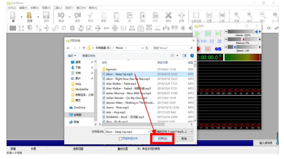Screen dimensions: 284x159
Task: Click the 打开(O) button in the dialog
Action: [x=163, y=139]
